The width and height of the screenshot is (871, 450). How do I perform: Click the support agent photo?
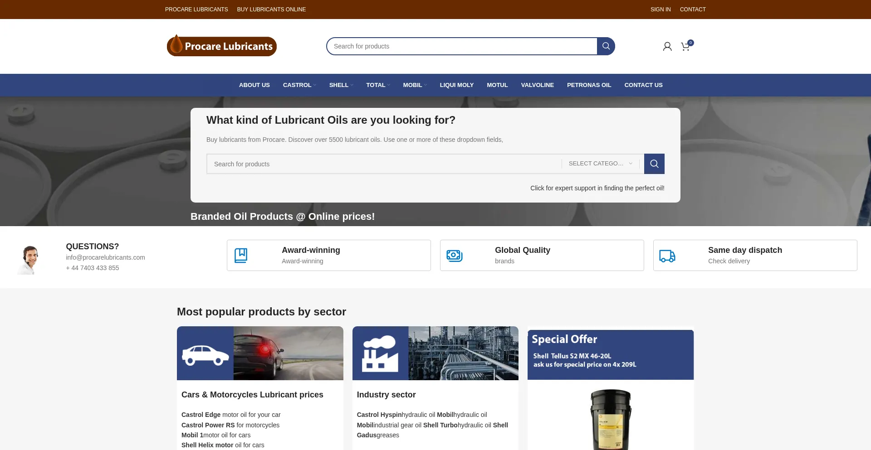point(29,259)
